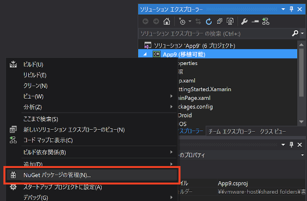This screenshot has width=307, height=201.
Task: Collapse the App9 project node
Action: pyautogui.click(x=145, y=54)
